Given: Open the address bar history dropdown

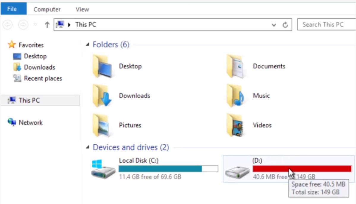Looking at the screenshot, I should coord(274,25).
